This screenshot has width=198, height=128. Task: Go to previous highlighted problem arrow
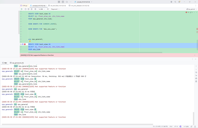tap(194, 12)
